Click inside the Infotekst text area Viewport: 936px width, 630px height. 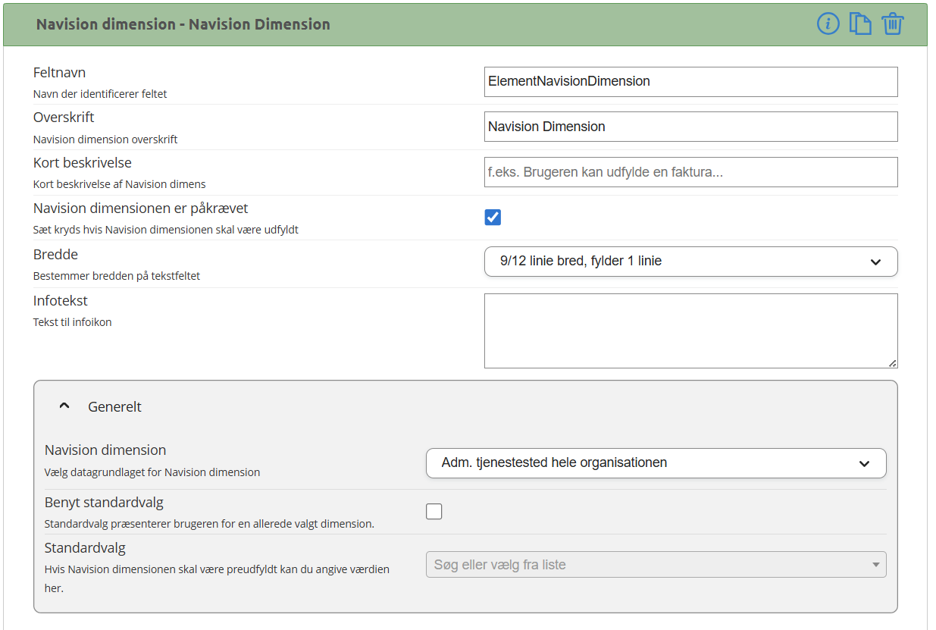[x=690, y=331]
